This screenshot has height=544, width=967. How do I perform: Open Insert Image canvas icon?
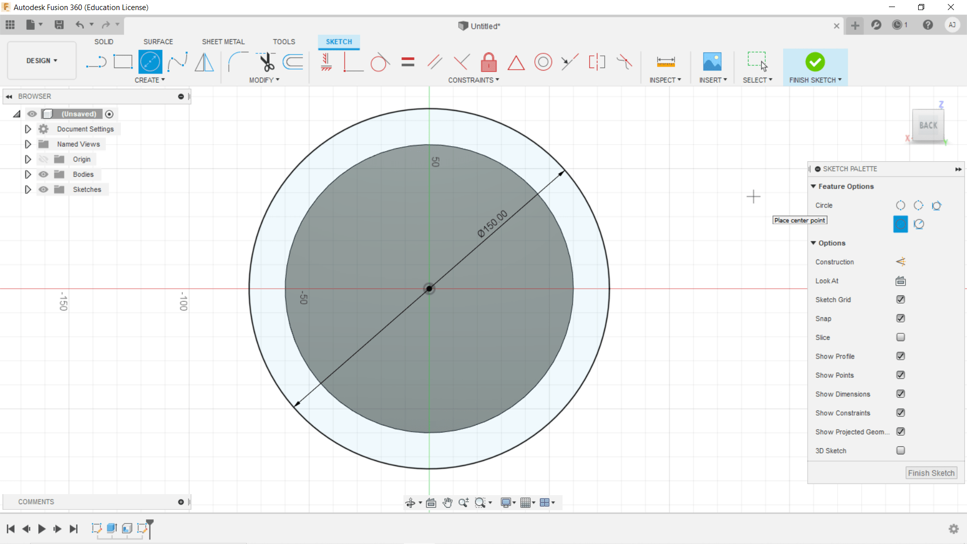(x=712, y=62)
